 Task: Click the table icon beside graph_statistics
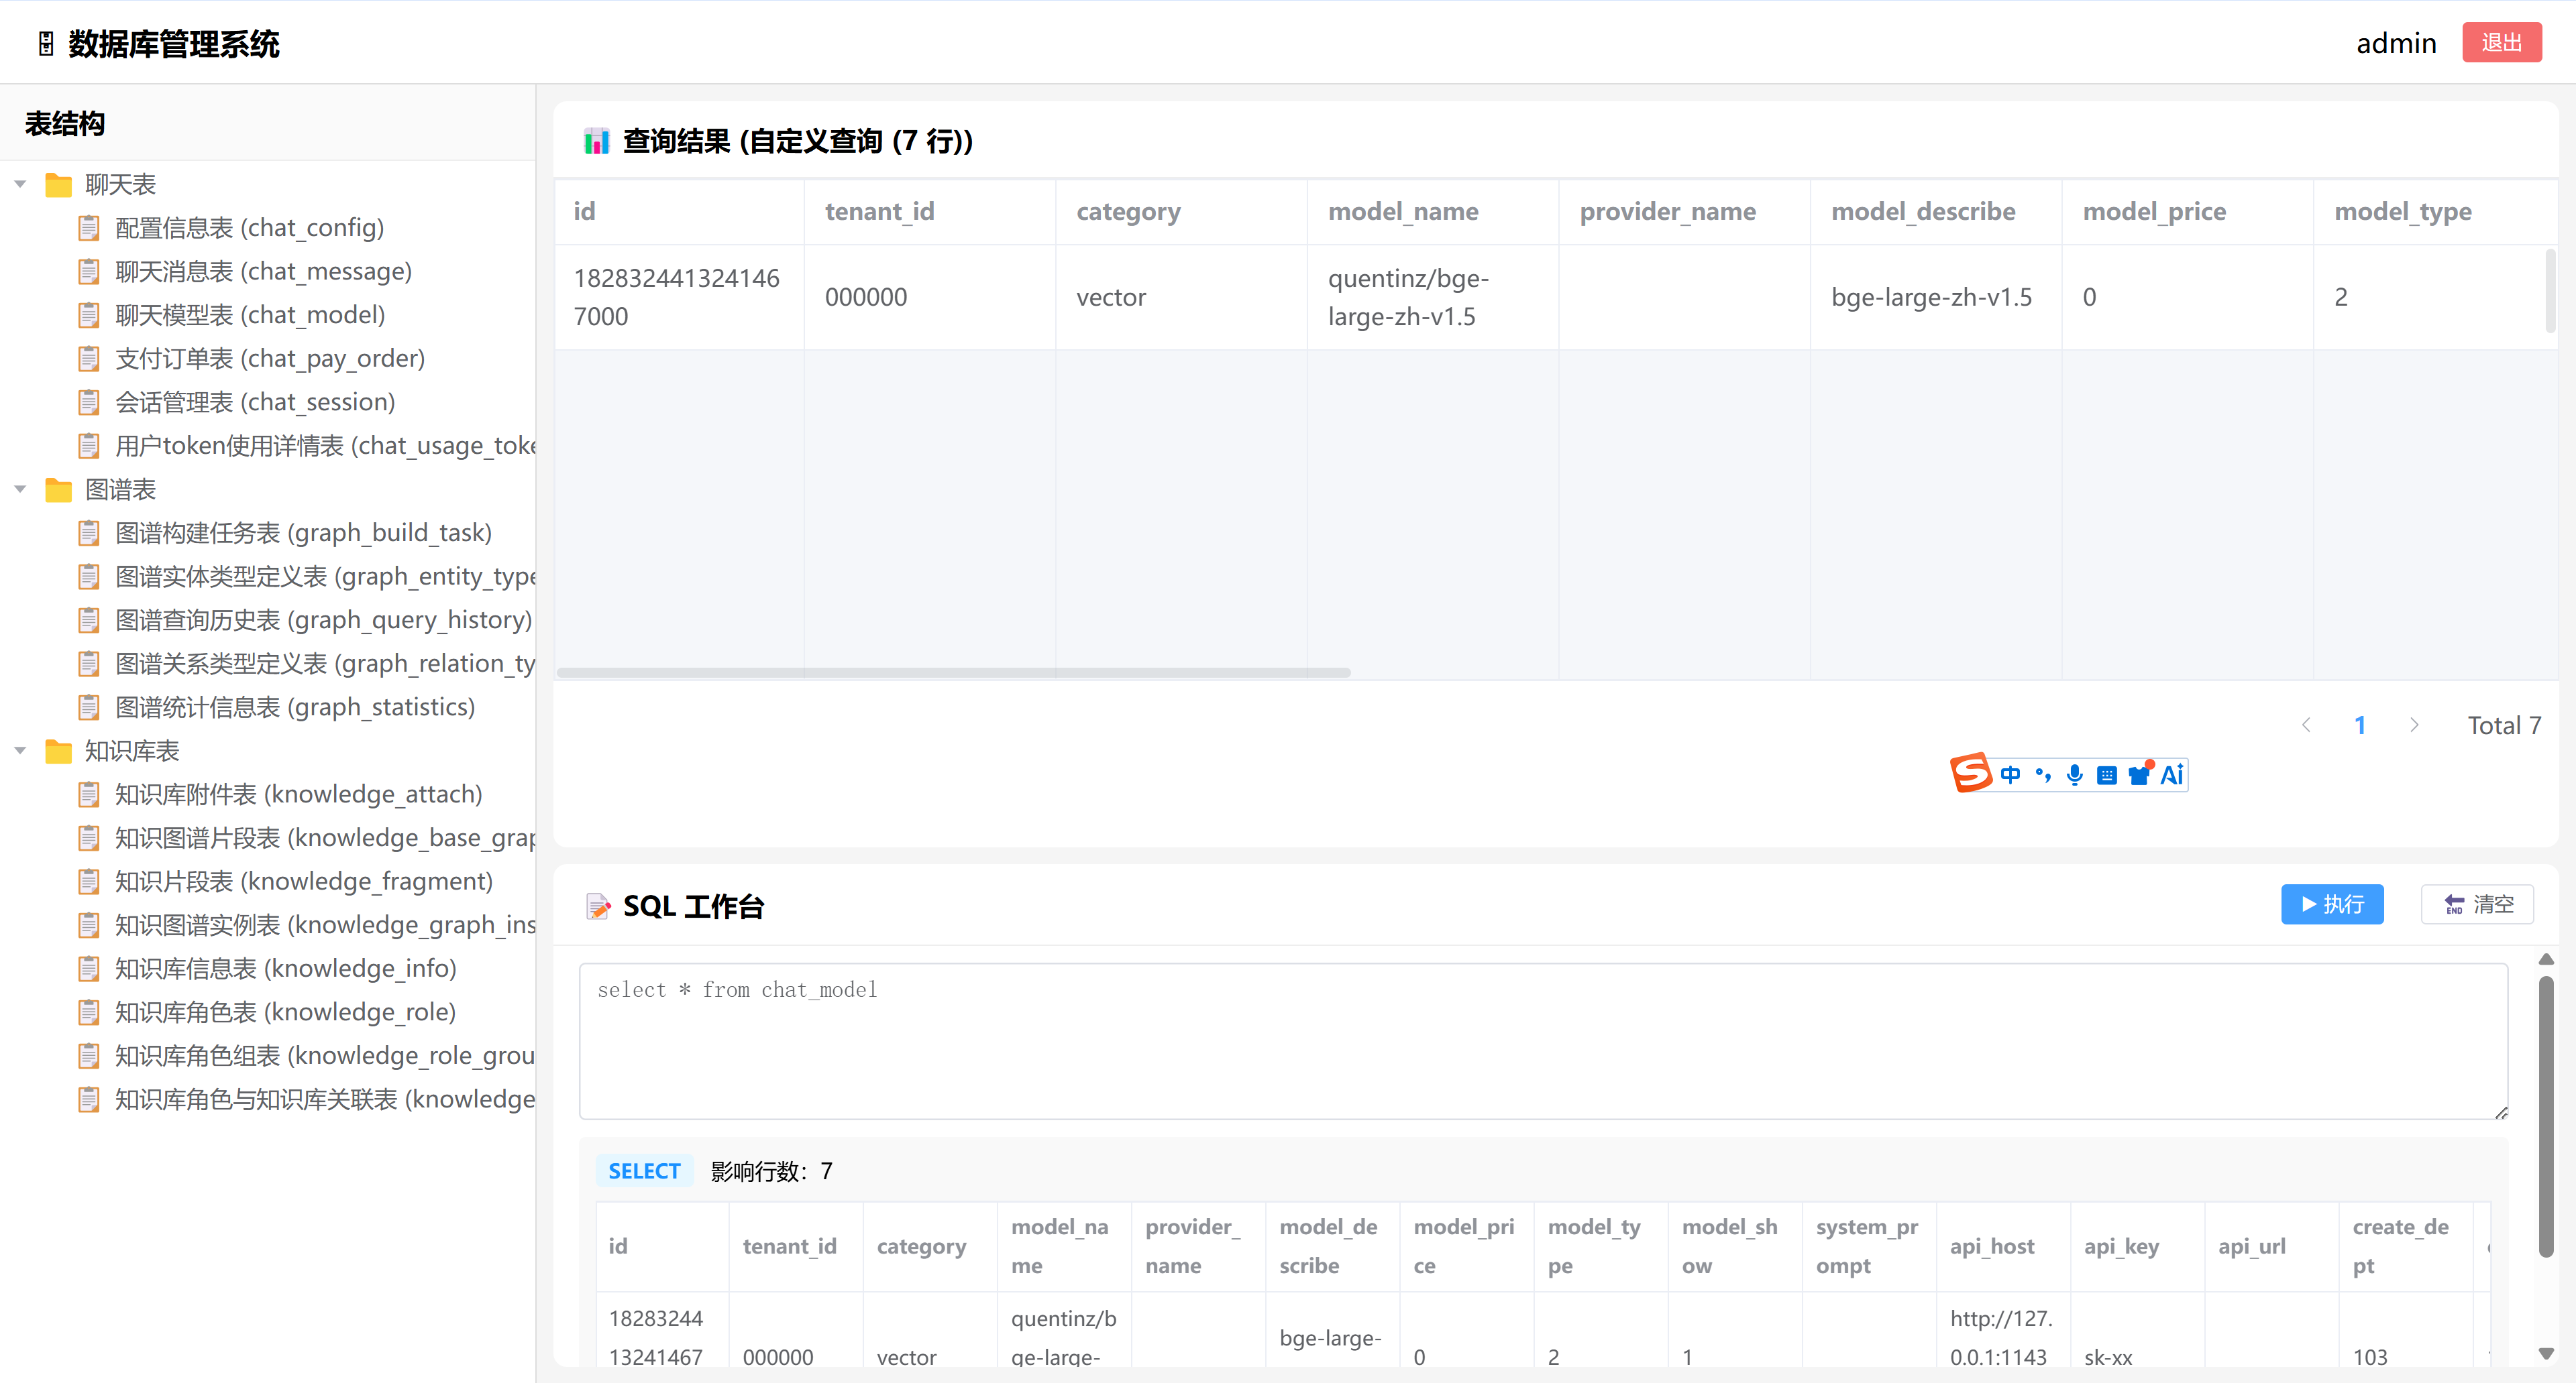click(89, 707)
